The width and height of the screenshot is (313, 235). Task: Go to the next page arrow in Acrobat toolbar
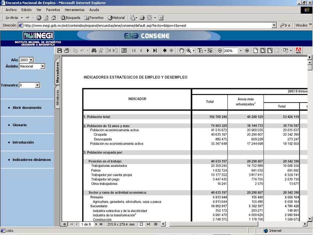(148, 51)
